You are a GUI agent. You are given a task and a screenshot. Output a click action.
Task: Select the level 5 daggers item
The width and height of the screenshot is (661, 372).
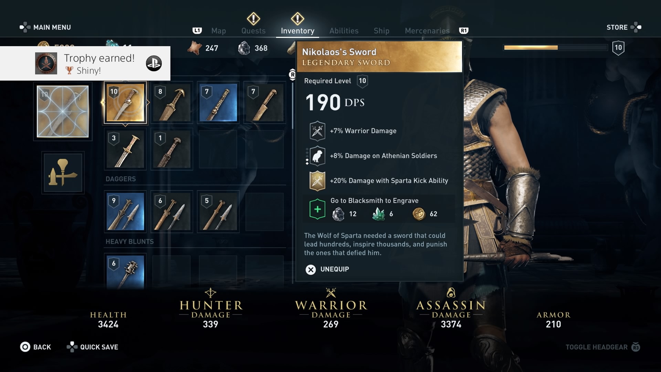218,211
